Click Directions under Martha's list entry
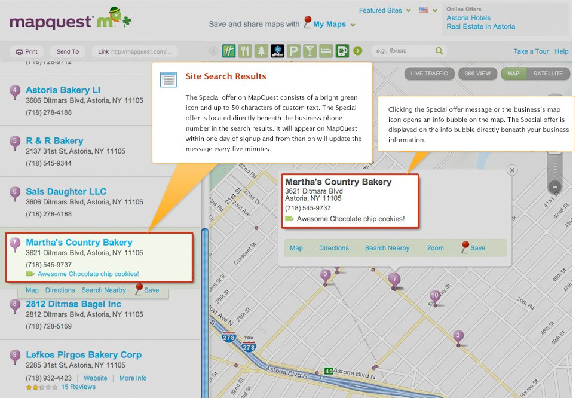This screenshot has width=576, height=398. [60, 290]
